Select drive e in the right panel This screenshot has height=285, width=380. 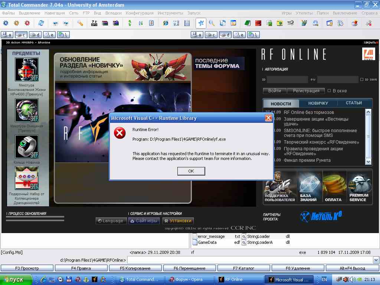(x=239, y=35)
